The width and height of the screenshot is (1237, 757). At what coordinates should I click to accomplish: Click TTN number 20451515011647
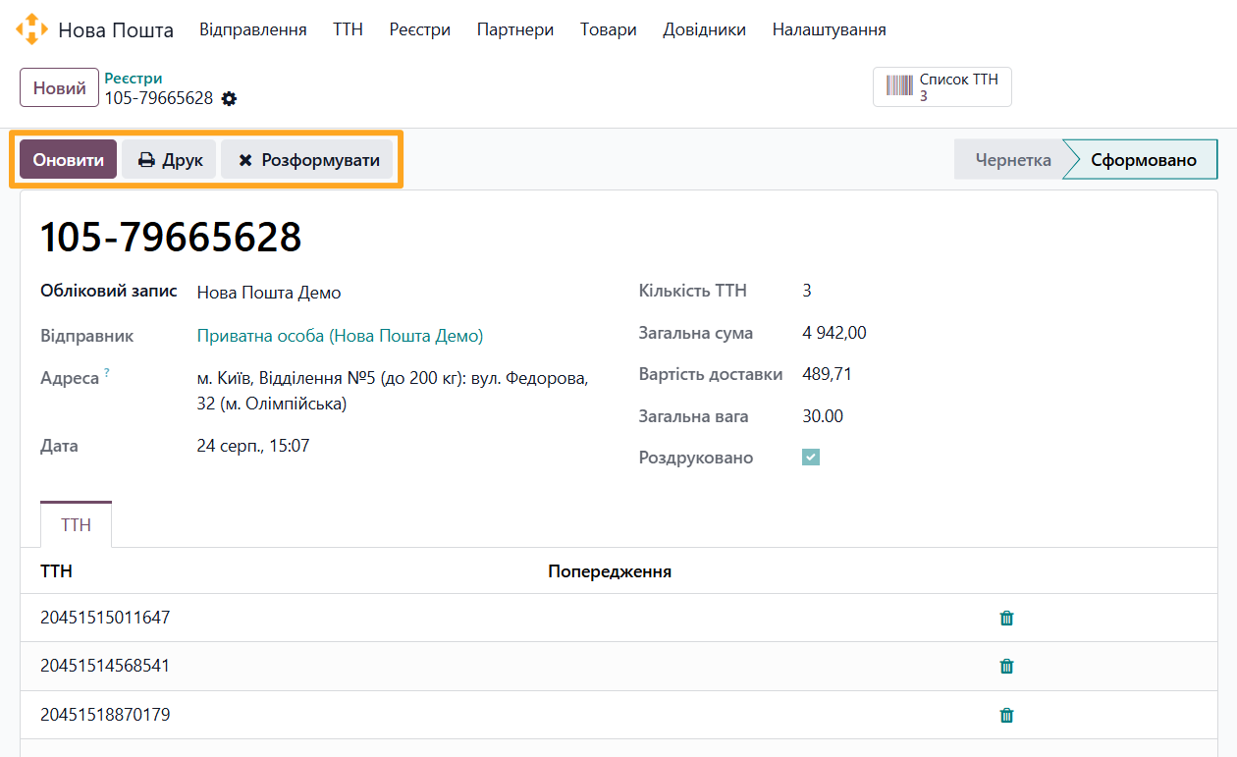[105, 618]
